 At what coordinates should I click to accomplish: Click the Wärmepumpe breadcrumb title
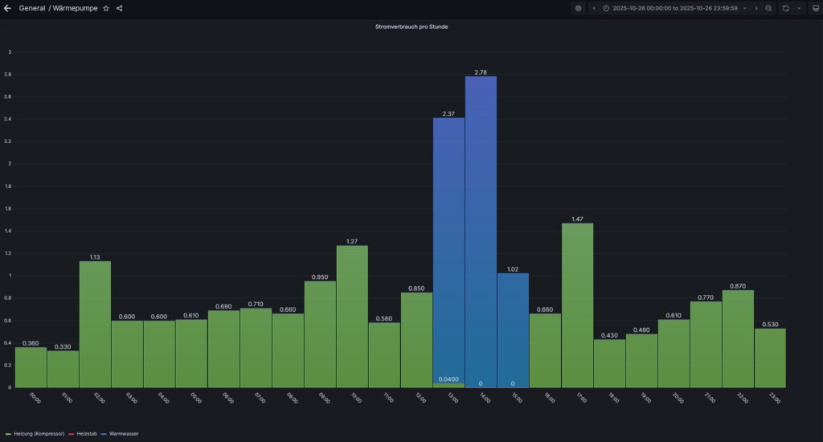click(x=79, y=8)
